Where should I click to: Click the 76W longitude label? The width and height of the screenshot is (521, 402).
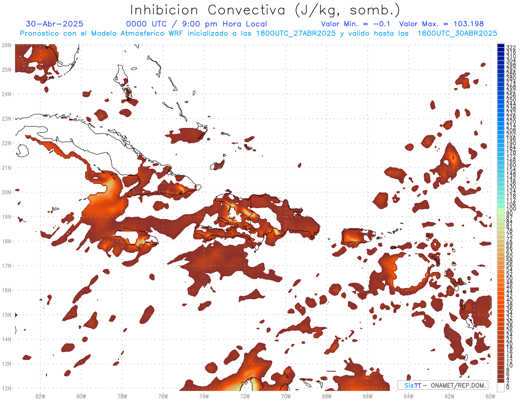(163, 396)
